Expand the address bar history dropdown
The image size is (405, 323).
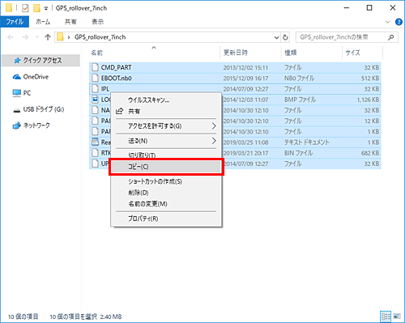277,37
